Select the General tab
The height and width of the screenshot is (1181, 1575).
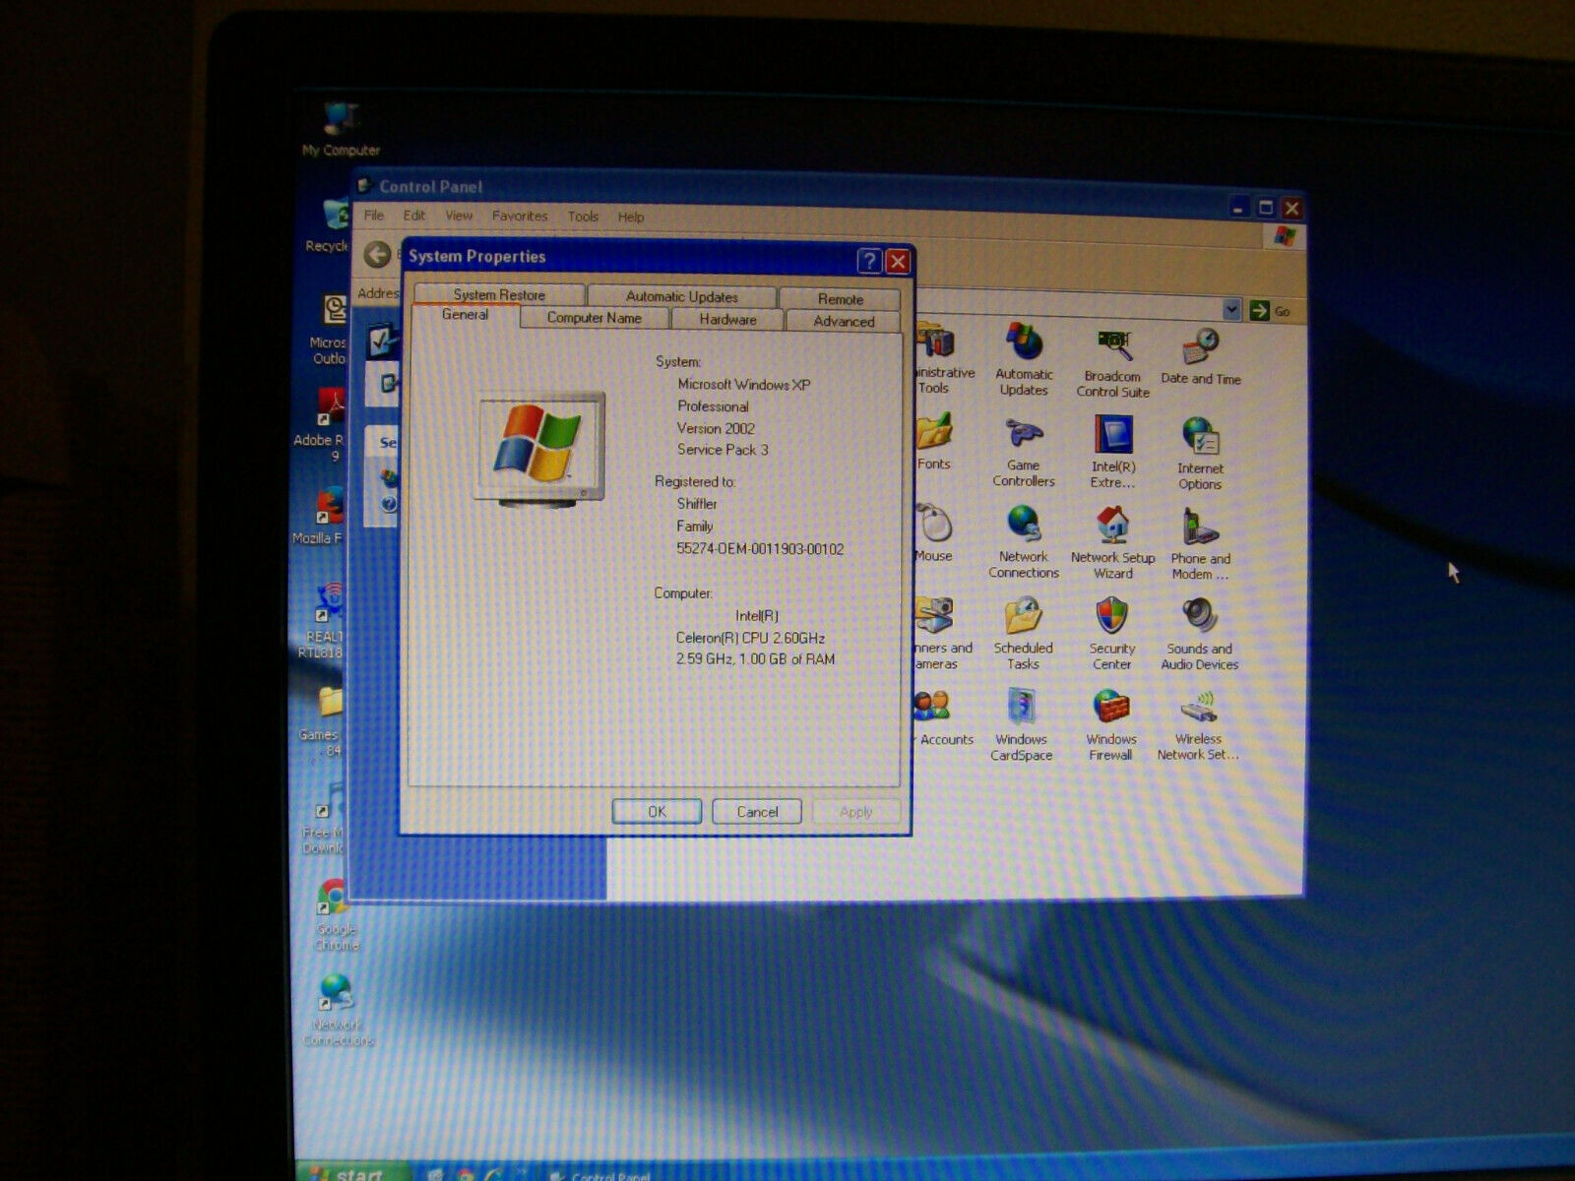tap(465, 315)
